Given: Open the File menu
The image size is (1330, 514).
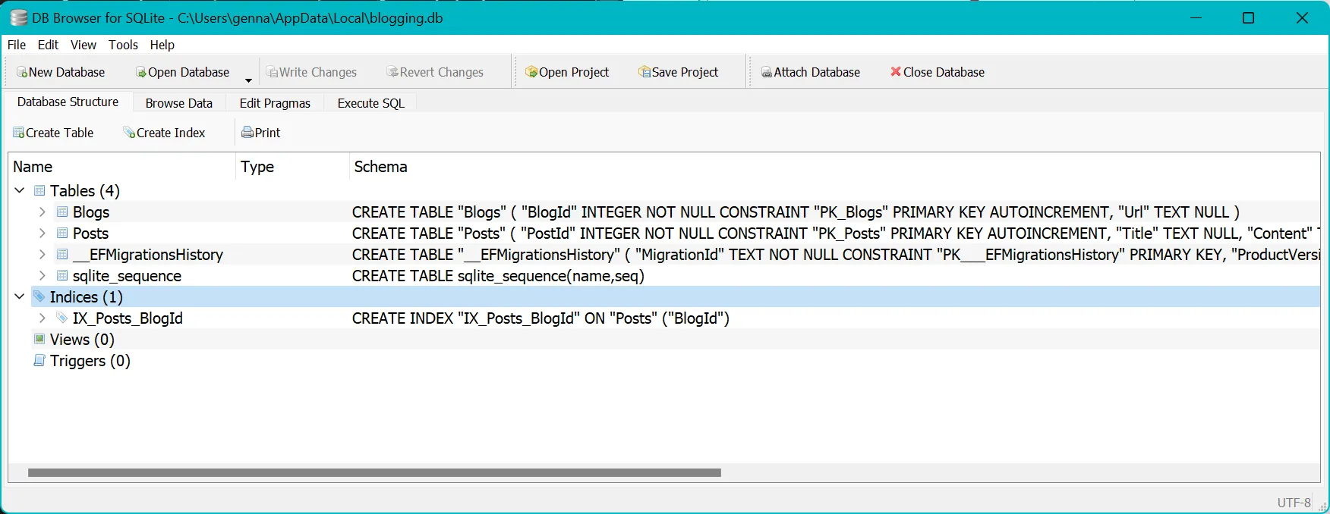Looking at the screenshot, I should click(17, 45).
